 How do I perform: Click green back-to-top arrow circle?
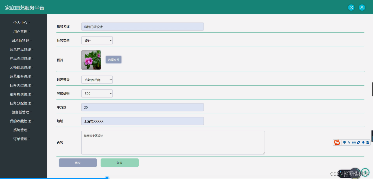(365, 172)
